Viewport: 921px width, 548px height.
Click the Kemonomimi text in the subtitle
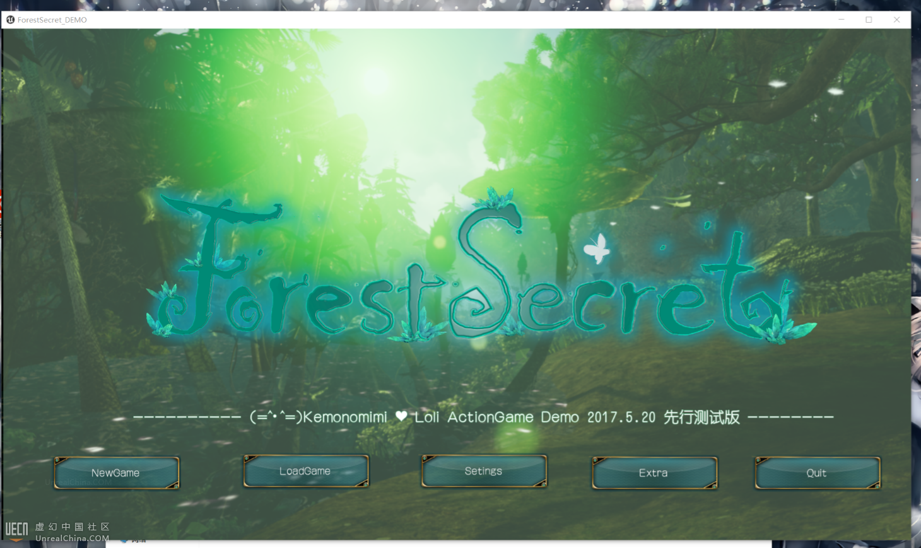[x=346, y=417]
